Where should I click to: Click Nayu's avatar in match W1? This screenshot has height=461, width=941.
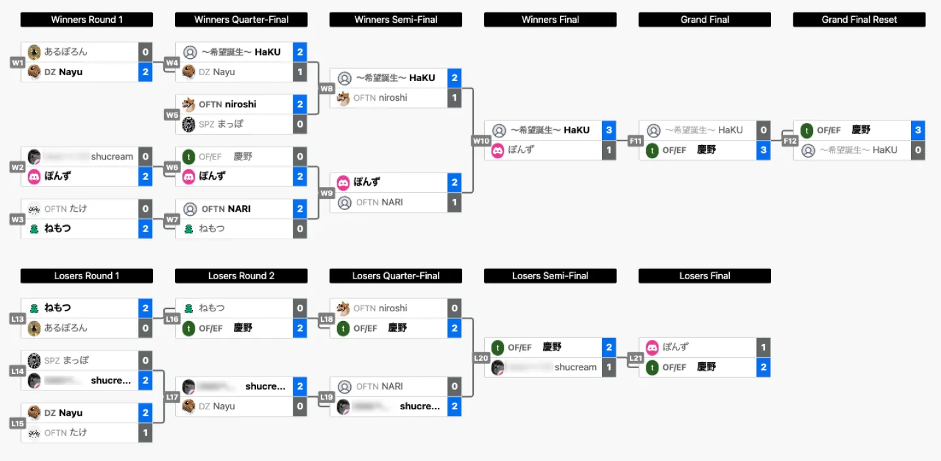pyautogui.click(x=35, y=72)
